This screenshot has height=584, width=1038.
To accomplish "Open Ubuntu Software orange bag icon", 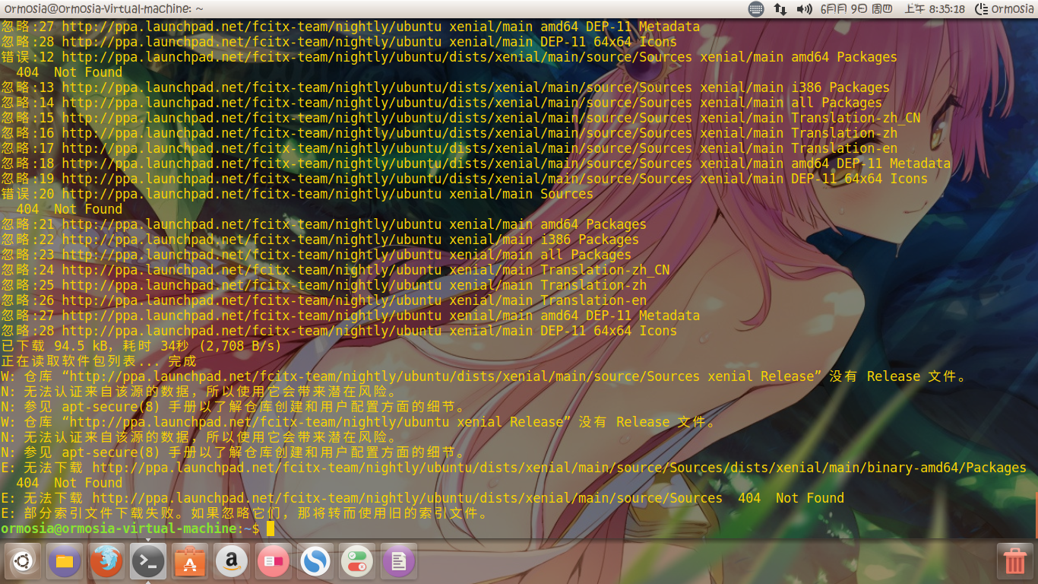I will (x=190, y=562).
